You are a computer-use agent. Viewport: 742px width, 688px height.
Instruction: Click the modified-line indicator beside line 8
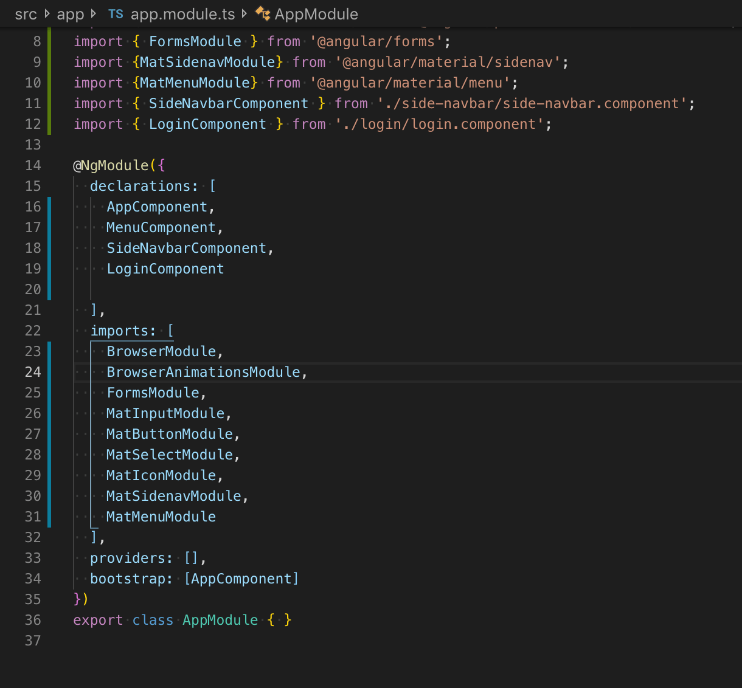[50, 41]
